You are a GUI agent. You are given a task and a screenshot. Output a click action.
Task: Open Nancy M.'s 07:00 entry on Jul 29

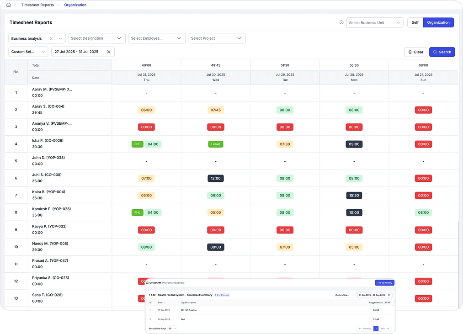pos(285,247)
